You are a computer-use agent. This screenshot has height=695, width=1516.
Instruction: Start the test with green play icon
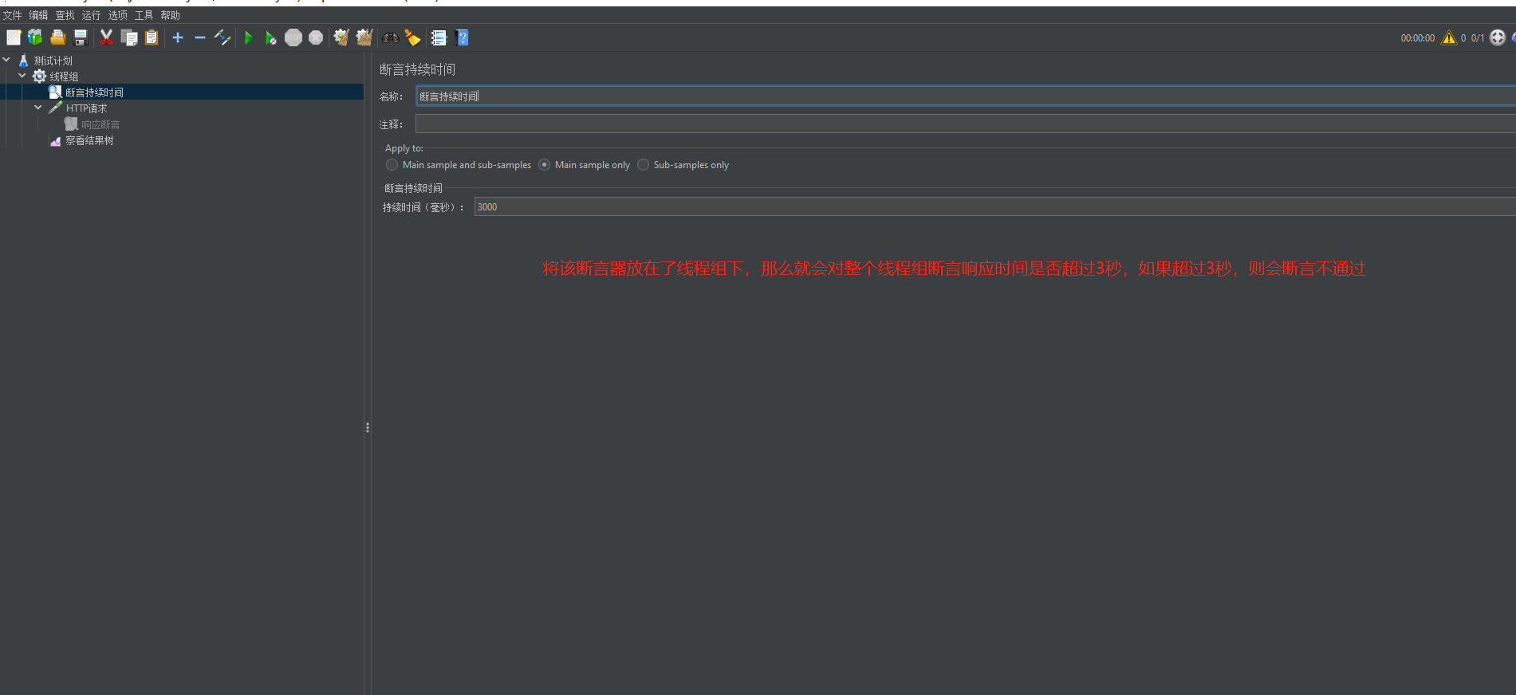248,37
